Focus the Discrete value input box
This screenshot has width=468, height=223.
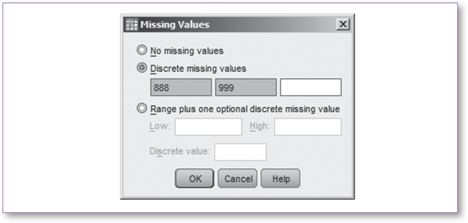click(x=240, y=152)
